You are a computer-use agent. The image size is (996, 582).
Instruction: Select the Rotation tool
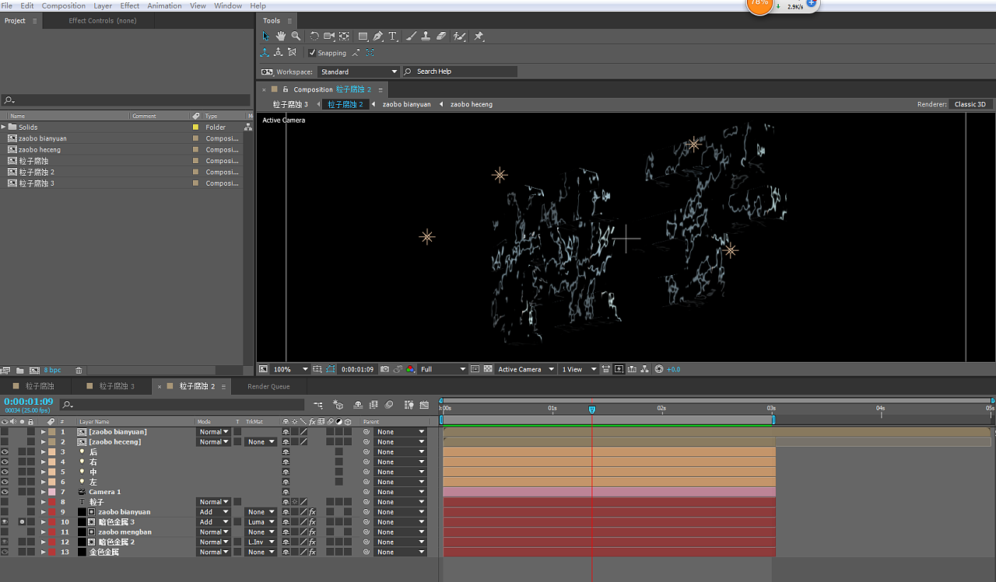click(314, 37)
